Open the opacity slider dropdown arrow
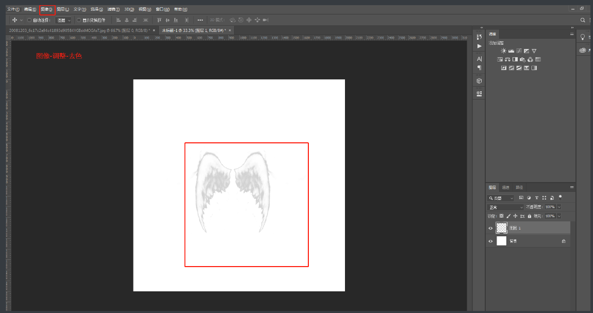Image resolution: width=593 pixels, height=313 pixels. point(559,207)
